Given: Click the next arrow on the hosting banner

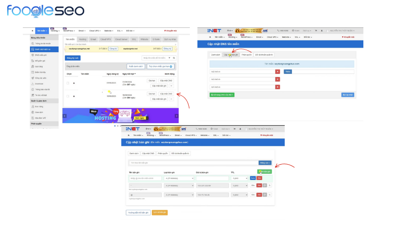Looking at the screenshot, I should pyautogui.click(x=177, y=116).
